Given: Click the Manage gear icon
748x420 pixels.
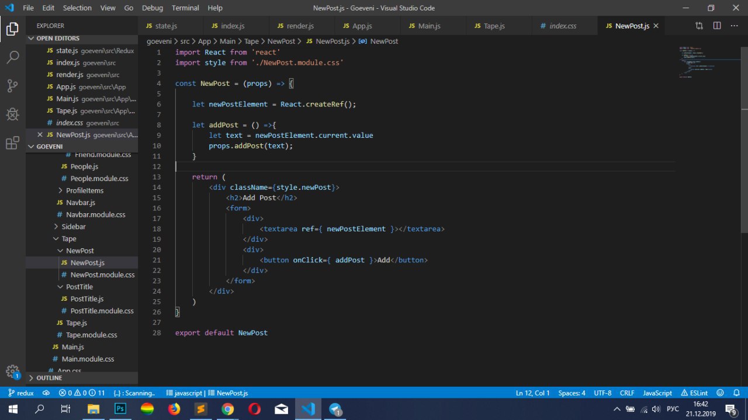Looking at the screenshot, I should 12,371.
